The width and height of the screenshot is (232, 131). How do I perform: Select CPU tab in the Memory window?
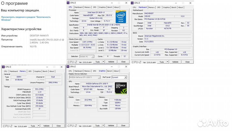pyautogui.click(x=5, y=71)
